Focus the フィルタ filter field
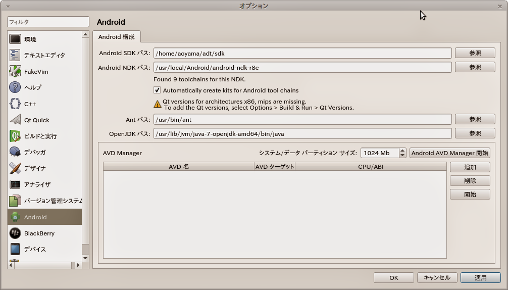The image size is (508, 290). pyautogui.click(x=48, y=22)
